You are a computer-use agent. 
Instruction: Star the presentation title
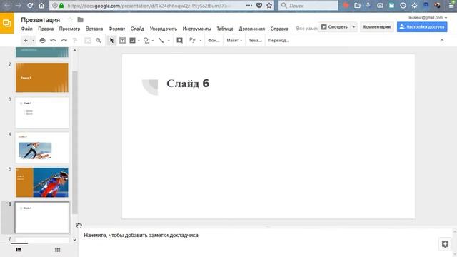tap(70, 19)
